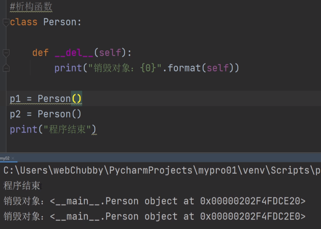The image size is (321, 229).
Task: Click the "销毁对象: {0}" string literal
Action: tap(125, 68)
